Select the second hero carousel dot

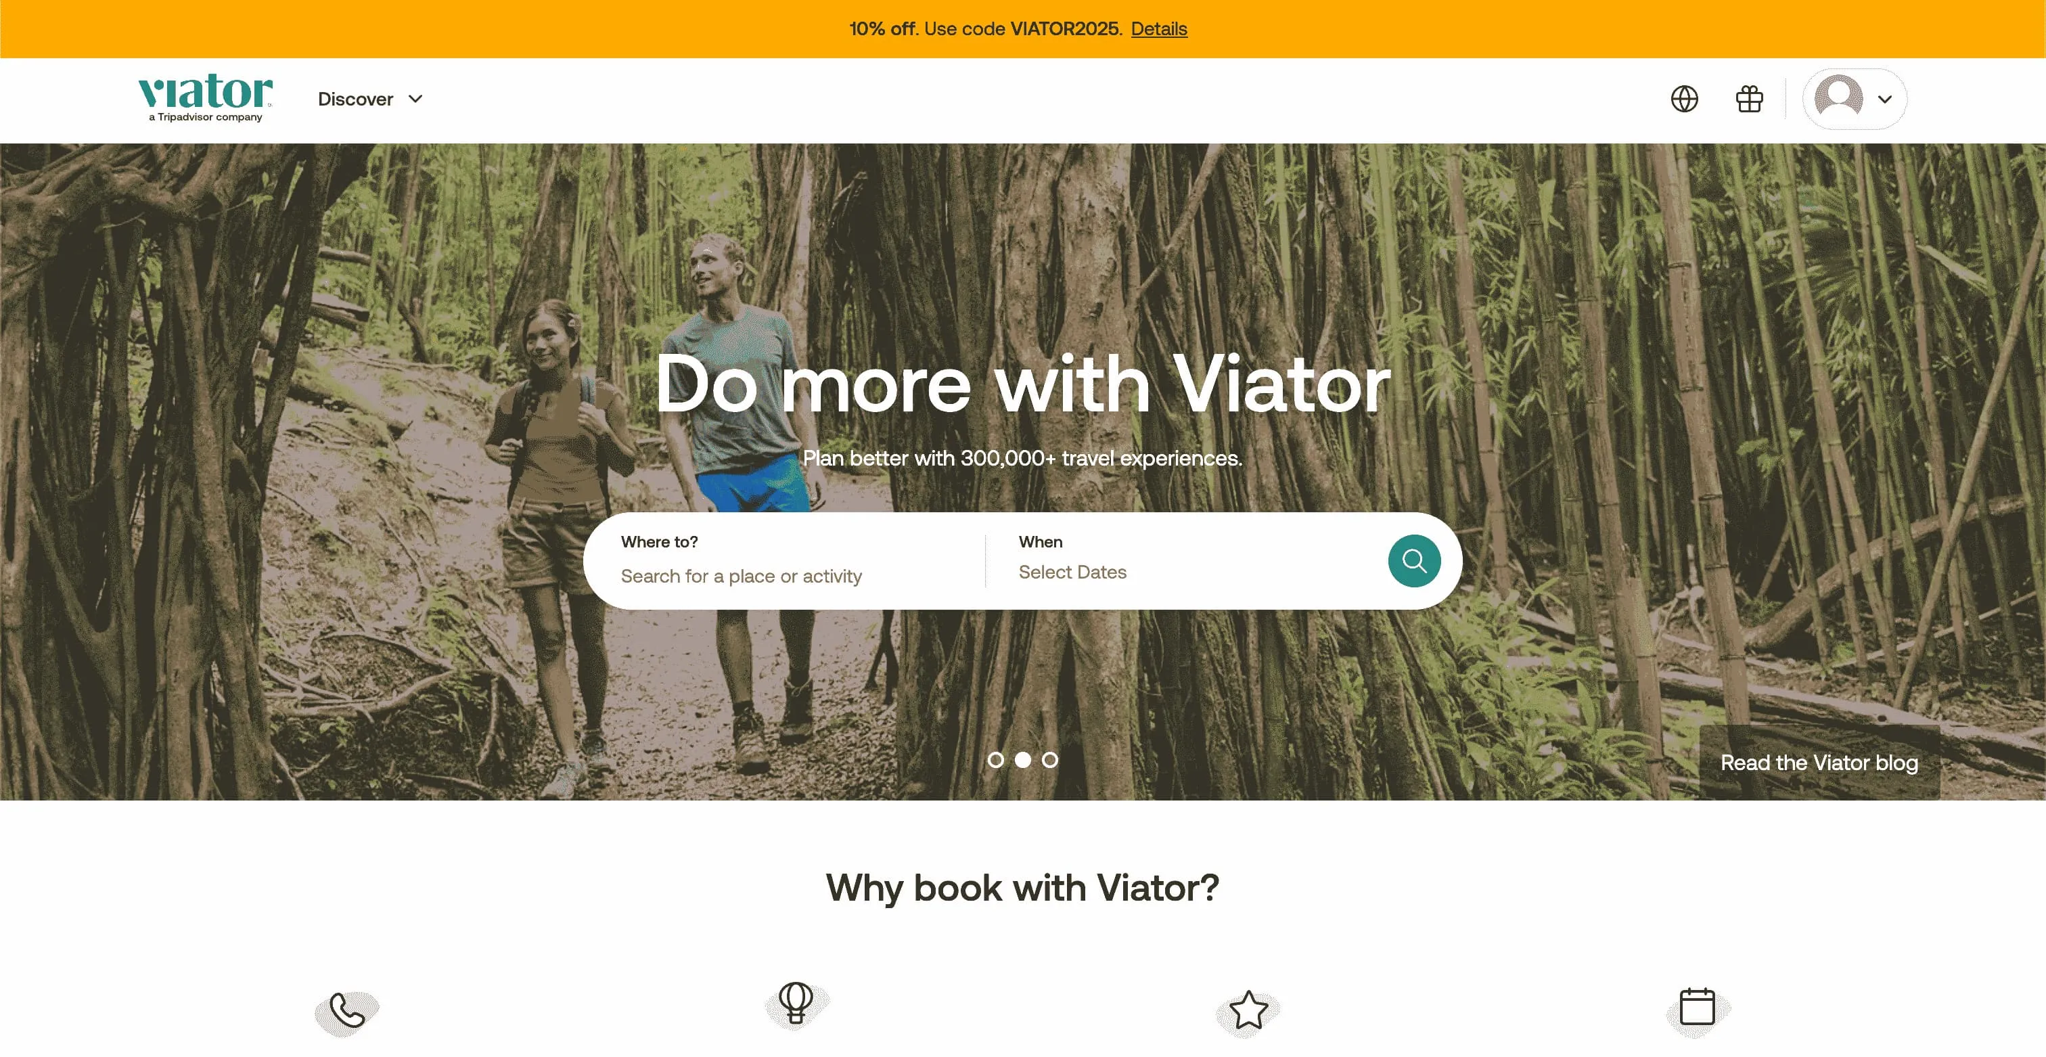click(1023, 760)
